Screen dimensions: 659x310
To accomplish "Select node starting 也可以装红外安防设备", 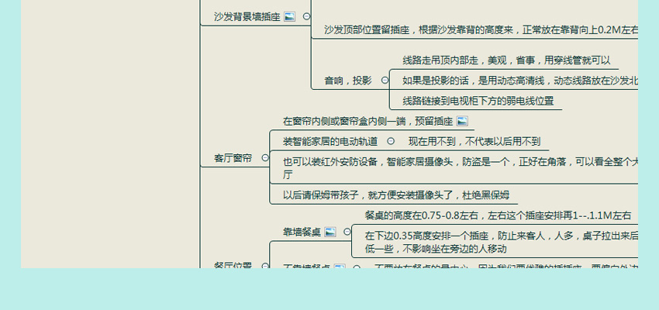I will click(461, 167).
